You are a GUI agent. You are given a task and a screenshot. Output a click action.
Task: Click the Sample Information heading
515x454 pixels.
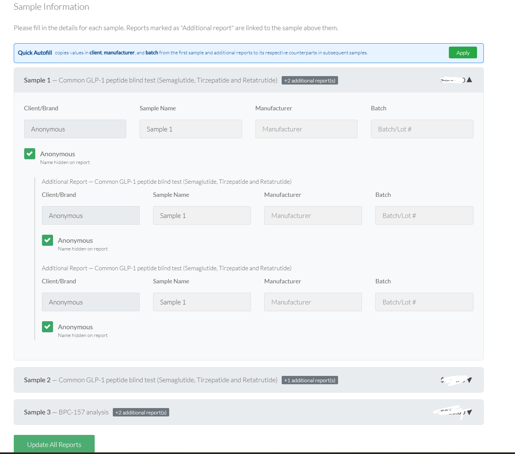point(51,7)
